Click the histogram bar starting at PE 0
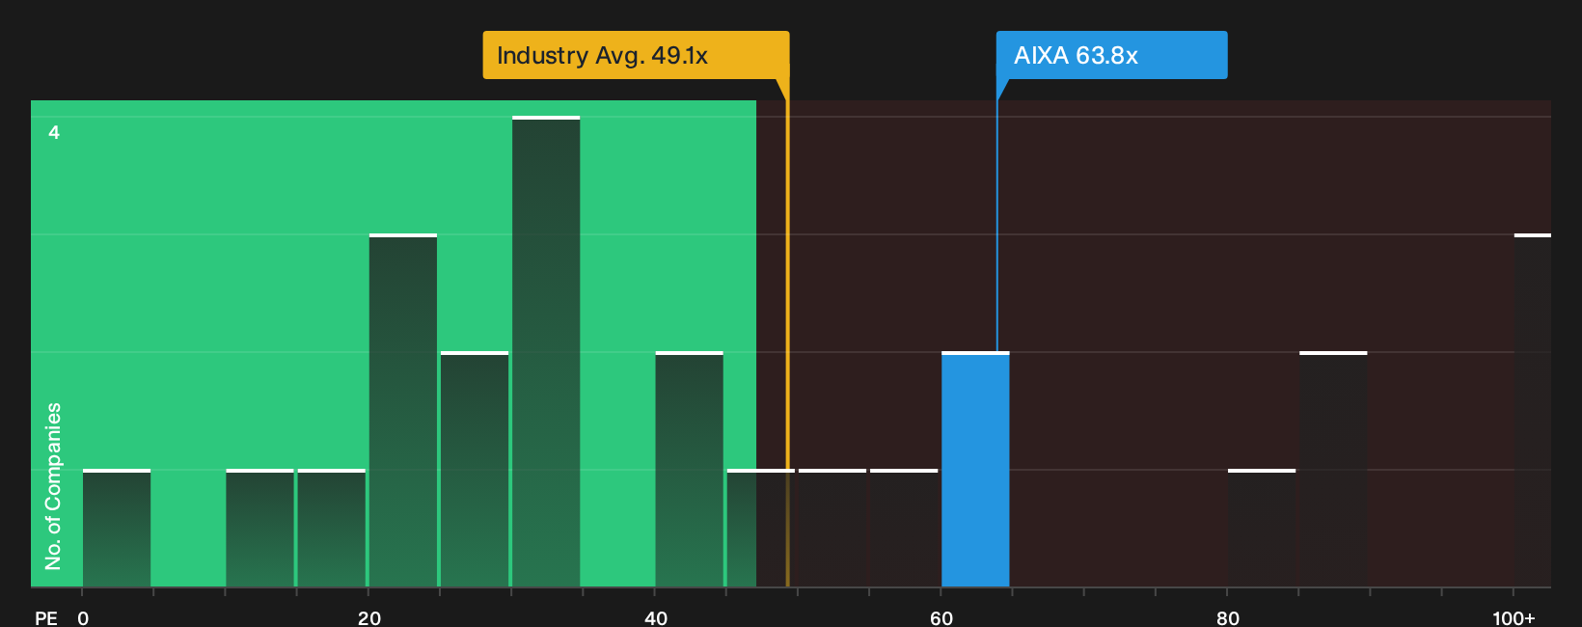 pos(117,529)
